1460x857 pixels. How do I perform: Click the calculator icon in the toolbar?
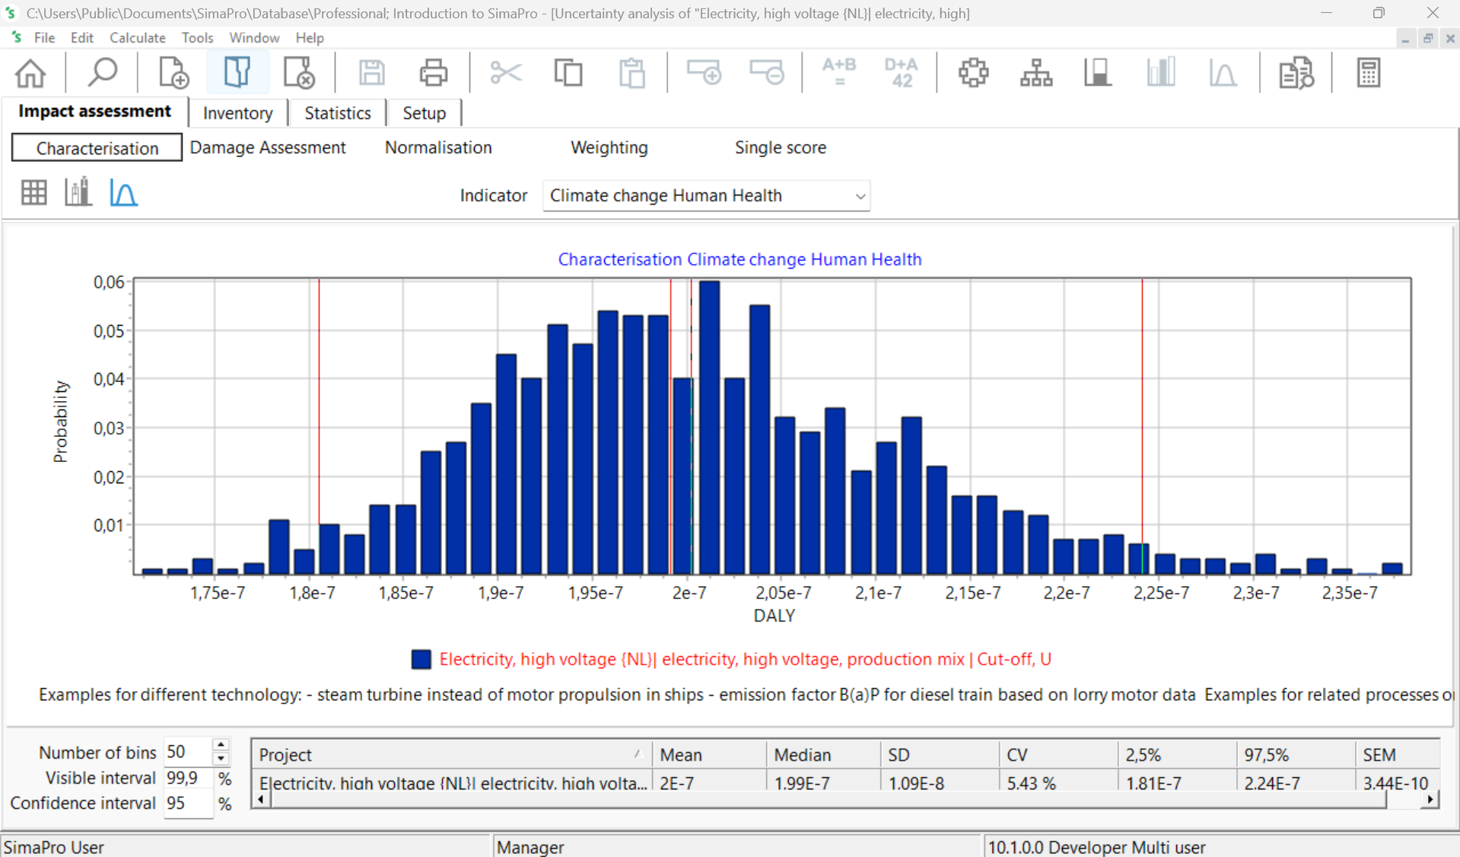1367,73
